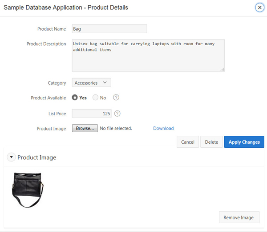Select No for Product Available
This screenshot has height=232, width=267.
[95, 98]
